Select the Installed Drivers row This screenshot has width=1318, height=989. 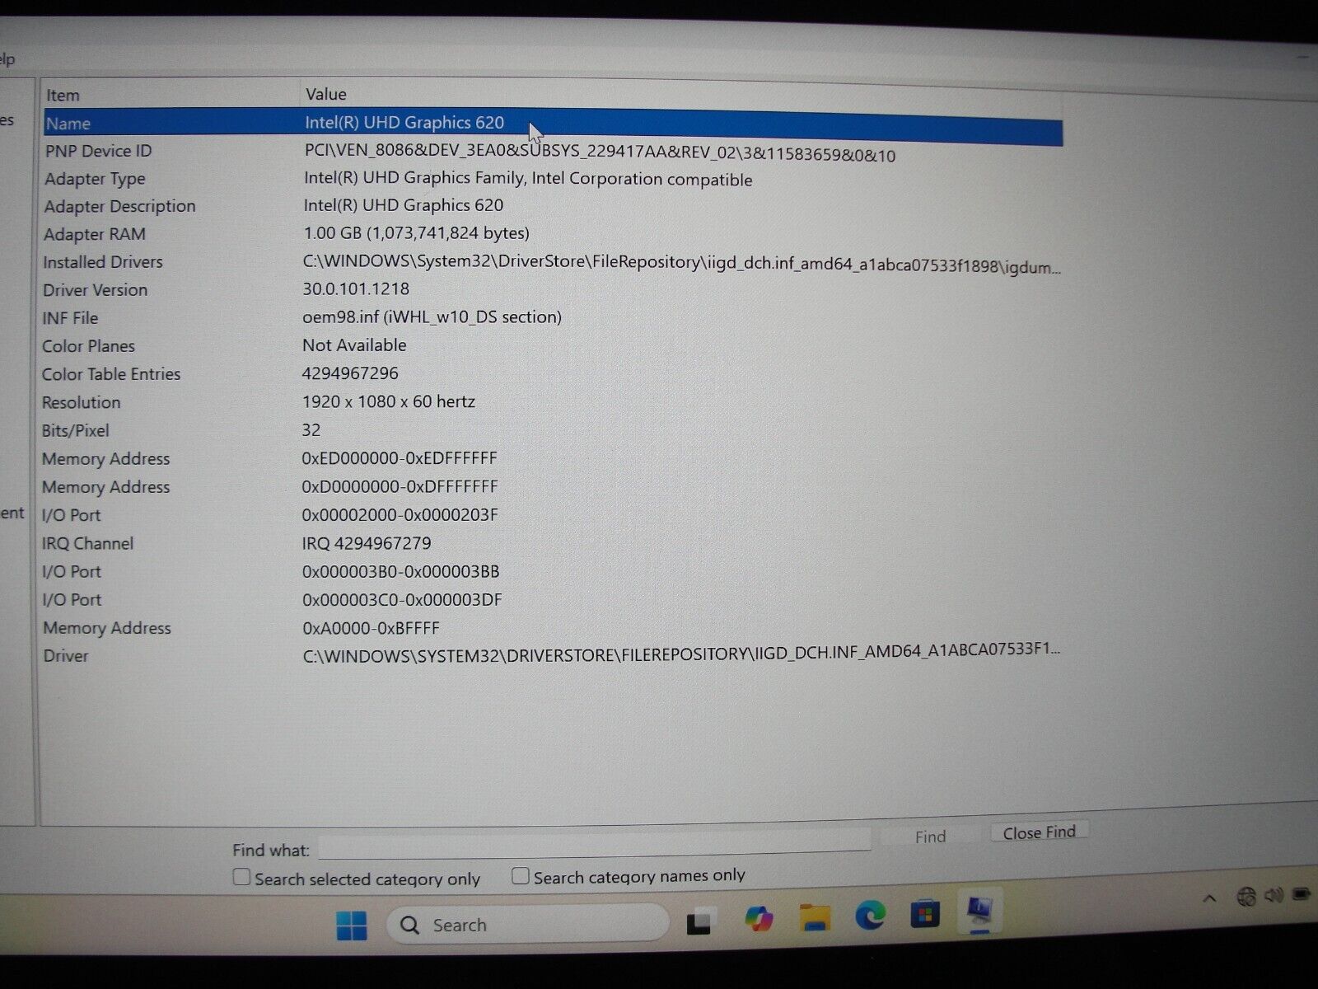[x=553, y=262]
